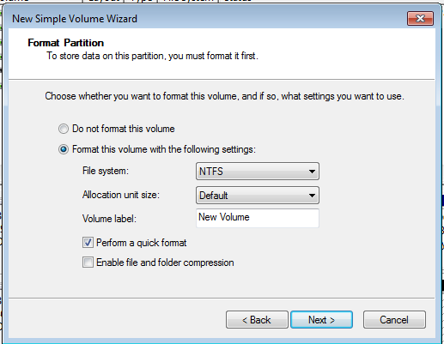
Task: Click the New Simple Volume Wizard title bar
Action: [x=200, y=19]
